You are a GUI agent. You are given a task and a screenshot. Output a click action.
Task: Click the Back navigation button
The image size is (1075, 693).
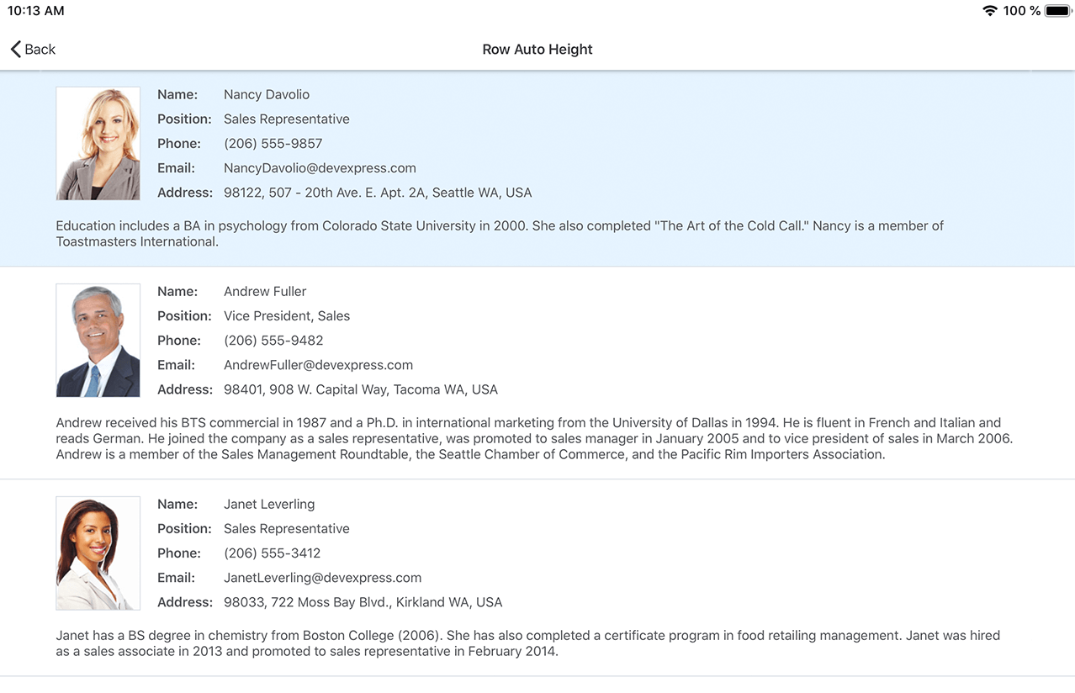click(32, 49)
